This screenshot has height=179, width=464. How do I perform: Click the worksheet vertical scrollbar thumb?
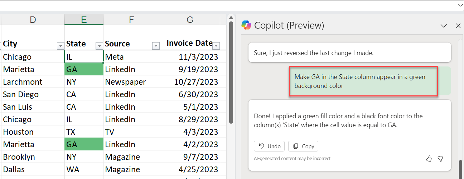231,72
